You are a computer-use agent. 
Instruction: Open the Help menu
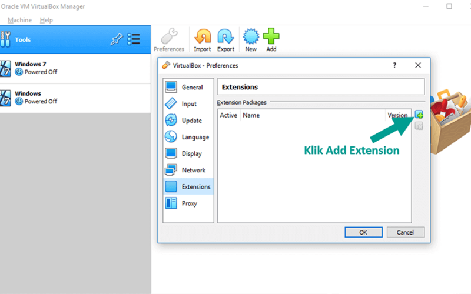tap(47, 20)
